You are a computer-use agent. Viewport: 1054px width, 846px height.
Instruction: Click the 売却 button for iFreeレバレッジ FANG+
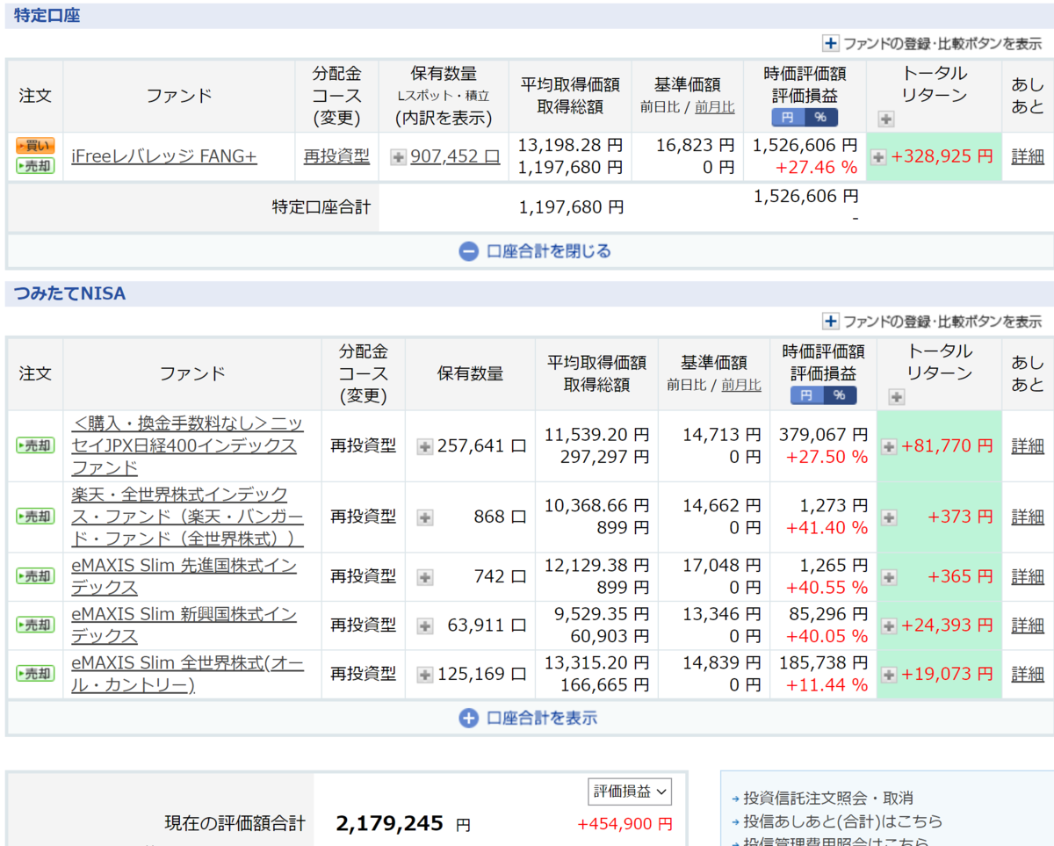(x=35, y=165)
